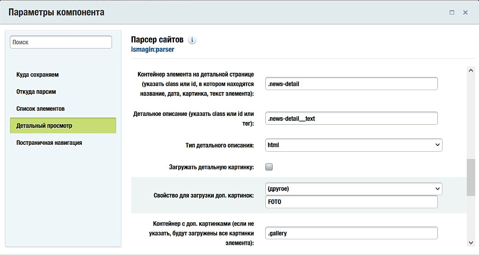479x255 pixels.
Task: Click the vertical scrollbar thumb
Action: 471,177
